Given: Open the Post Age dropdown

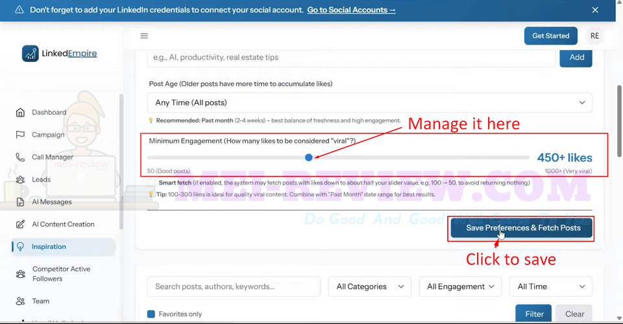Looking at the screenshot, I should [x=369, y=103].
